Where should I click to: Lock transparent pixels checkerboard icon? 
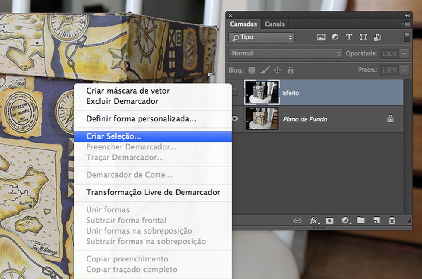(x=252, y=70)
